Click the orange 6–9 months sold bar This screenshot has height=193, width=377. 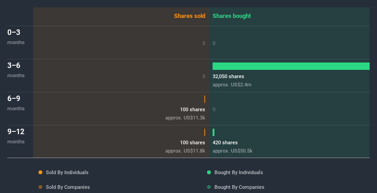pos(205,99)
